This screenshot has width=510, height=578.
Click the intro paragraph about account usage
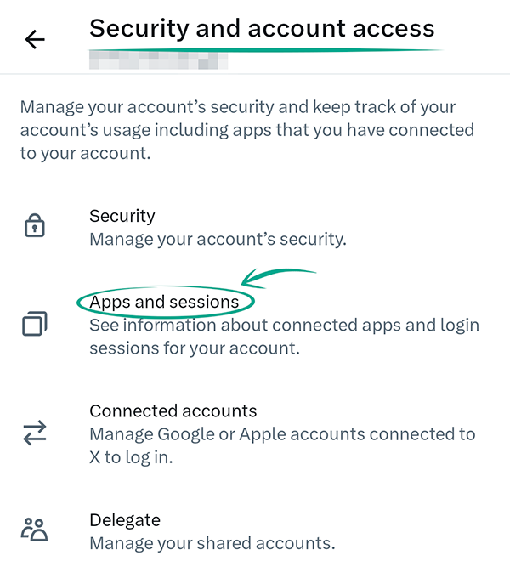point(246,131)
